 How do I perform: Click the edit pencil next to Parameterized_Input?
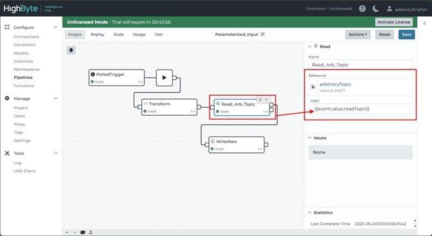point(262,34)
